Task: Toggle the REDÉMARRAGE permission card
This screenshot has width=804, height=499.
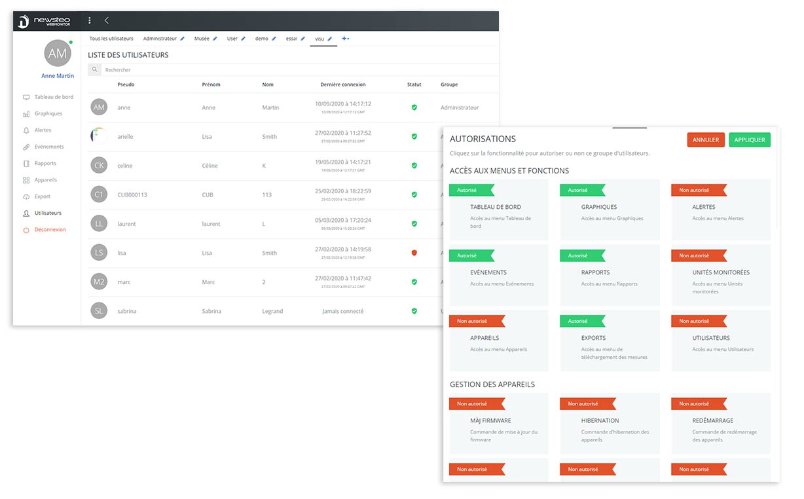Action: coord(721,424)
